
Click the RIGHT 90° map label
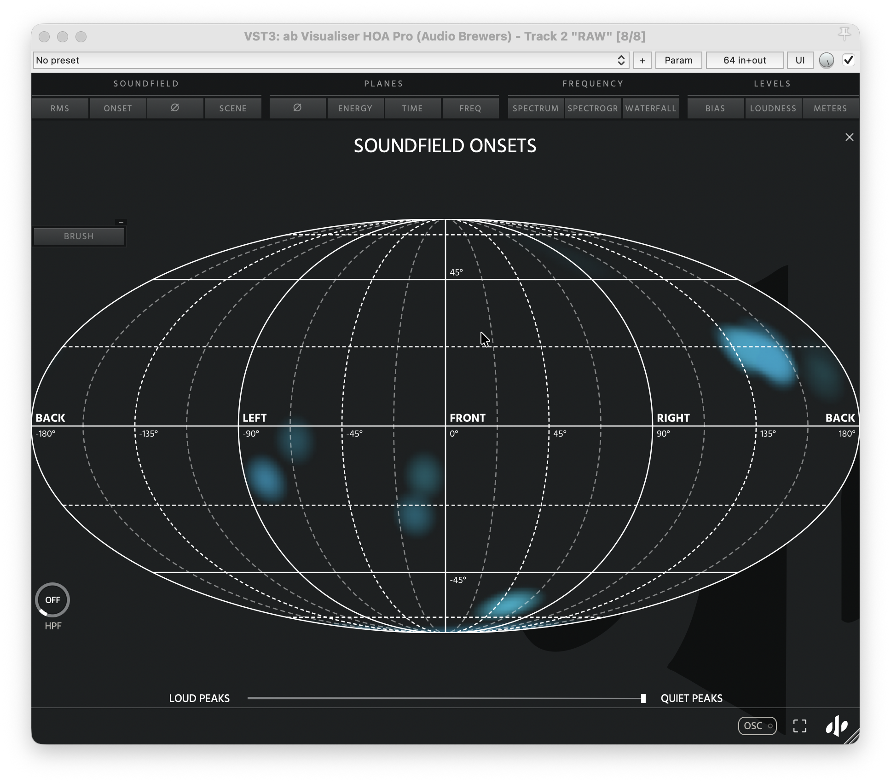click(673, 418)
